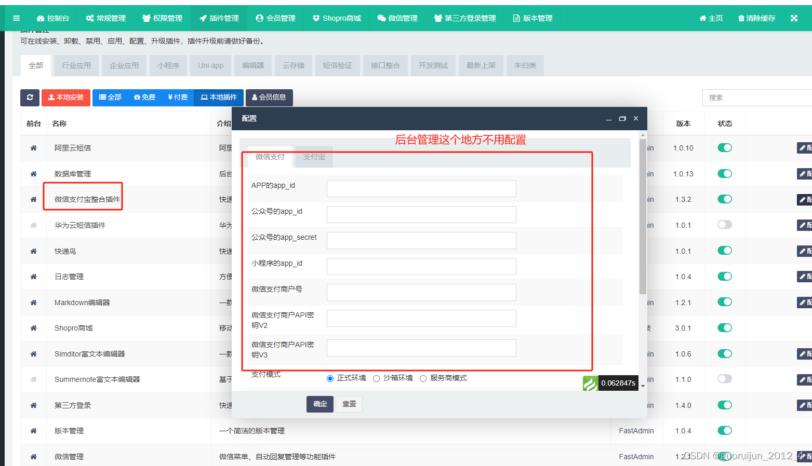Select the 正式环境 payment mode radio

point(330,378)
